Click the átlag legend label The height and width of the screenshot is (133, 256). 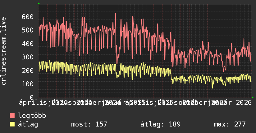(28, 124)
